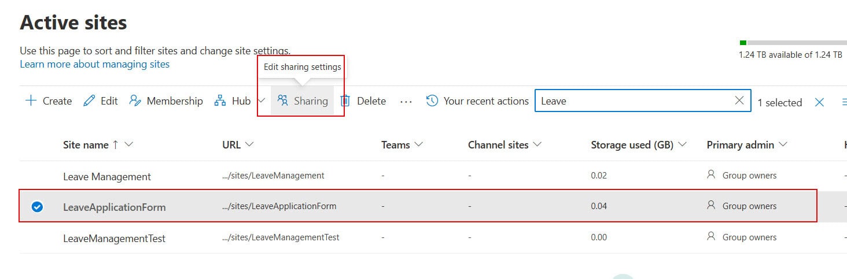This screenshot has width=847, height=279.
Task: Click the Delete trash icon
Action: 345,101
